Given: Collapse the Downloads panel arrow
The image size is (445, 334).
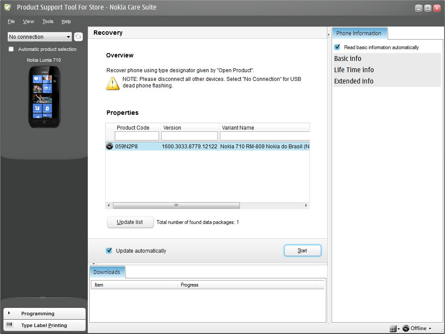Looking at the screenshot, I should [x=93, y=264].
